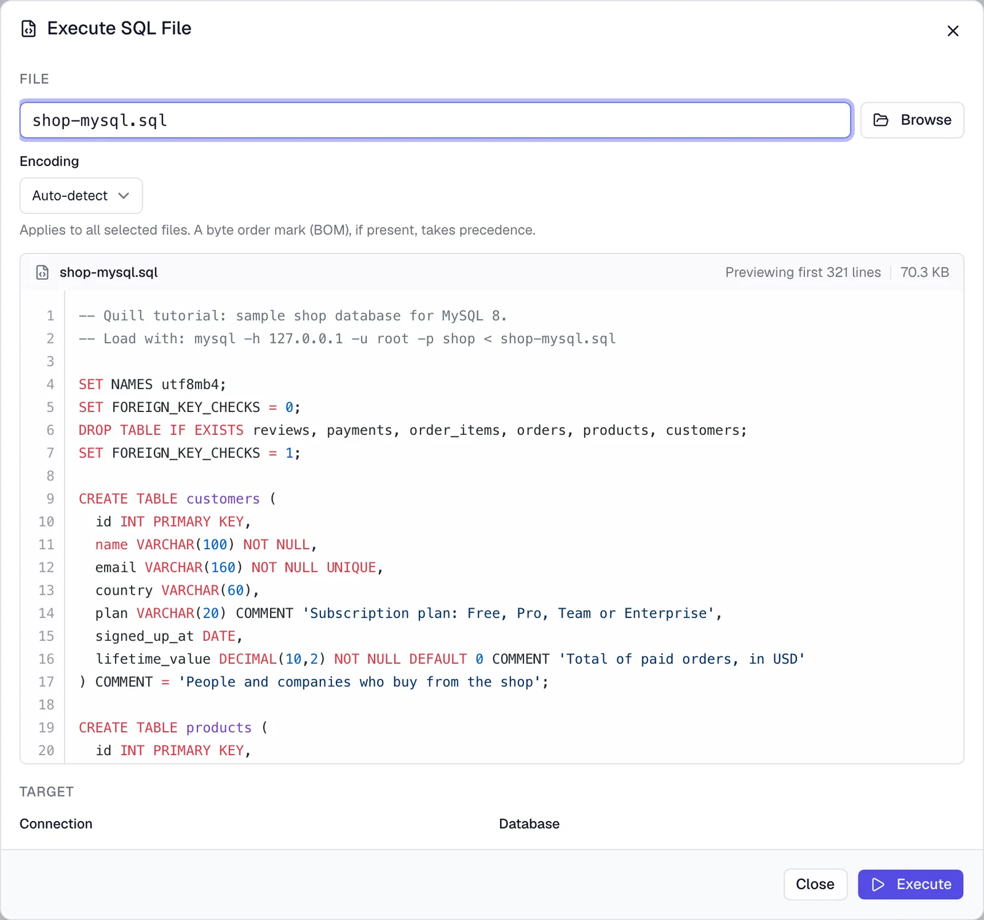
Task: Click the 'email VARCHAR(160) NOT NULL UNIQUE' line
Action: pyautogui.click(x=239, y=568)
